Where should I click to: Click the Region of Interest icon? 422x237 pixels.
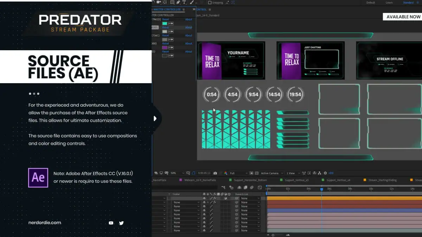pos(193,173)
